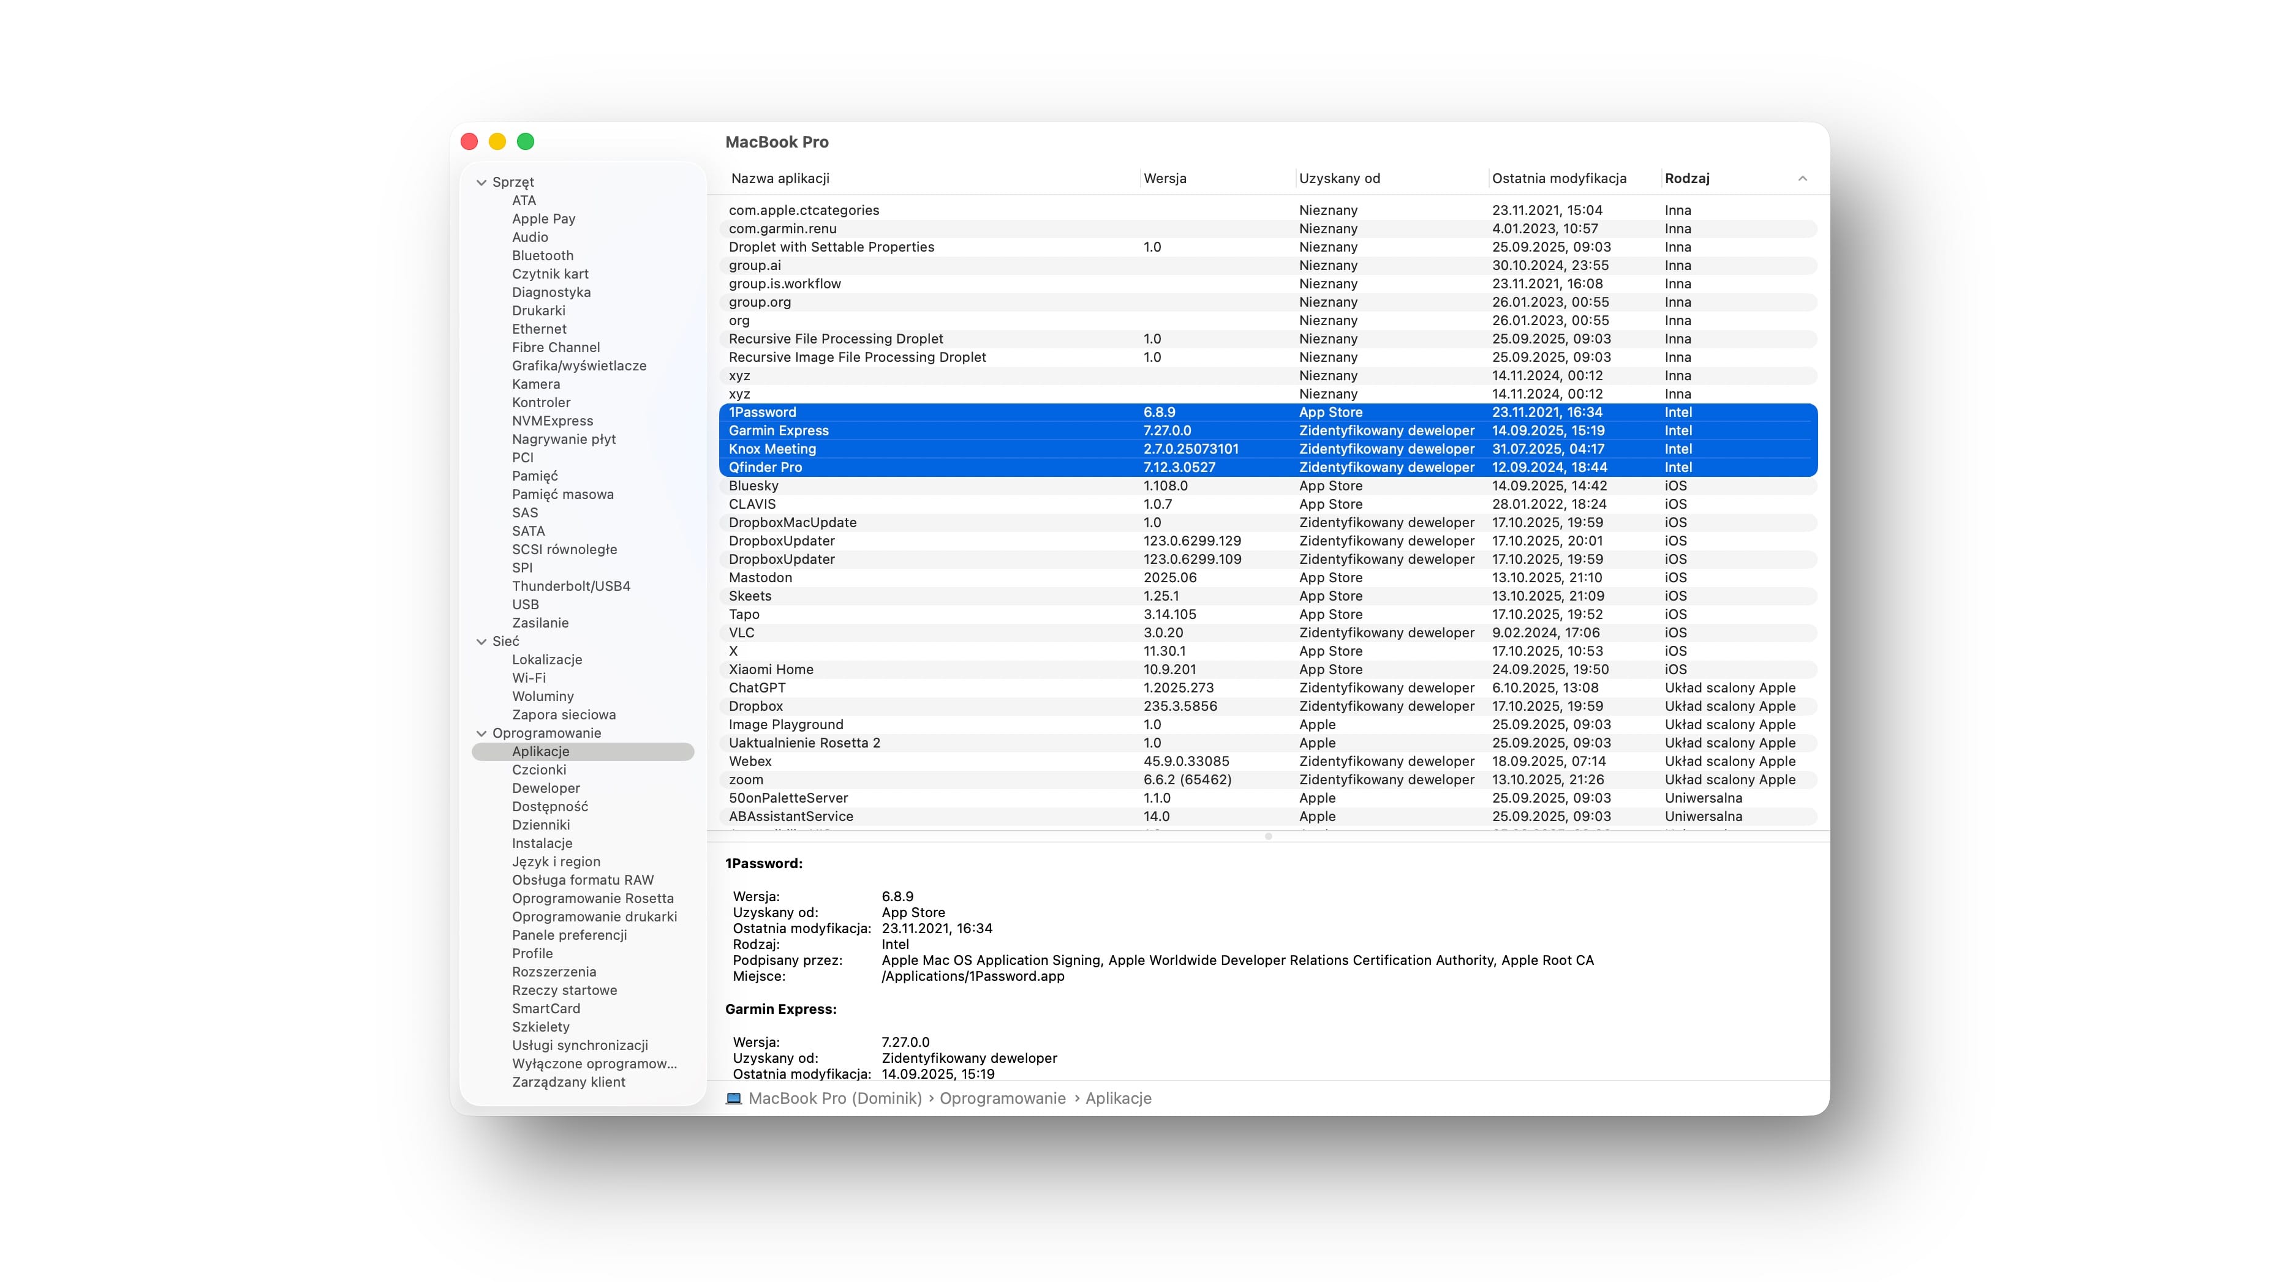2280x1282 pixels.
Task: Collapse the Sieć network section
Action: [481, 642]
